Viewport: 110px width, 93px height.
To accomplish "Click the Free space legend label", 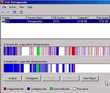I will pyautogui.click(x=82, y=89).
